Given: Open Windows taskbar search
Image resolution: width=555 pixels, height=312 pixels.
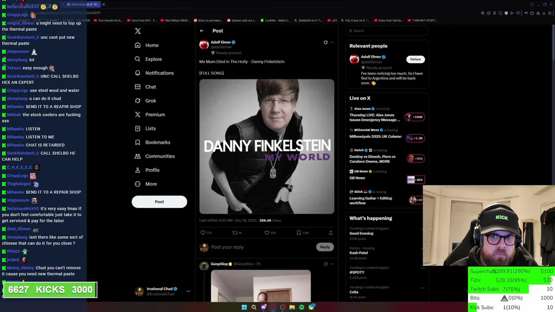Looking at the screenshot, I should [254, 307].
